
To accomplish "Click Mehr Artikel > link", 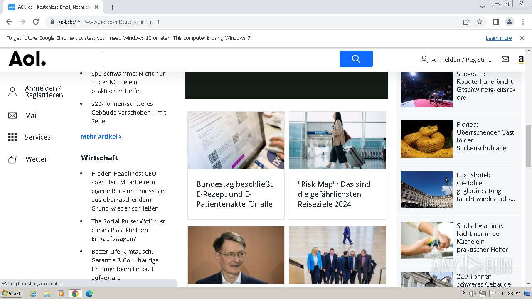I will [101, 136].
